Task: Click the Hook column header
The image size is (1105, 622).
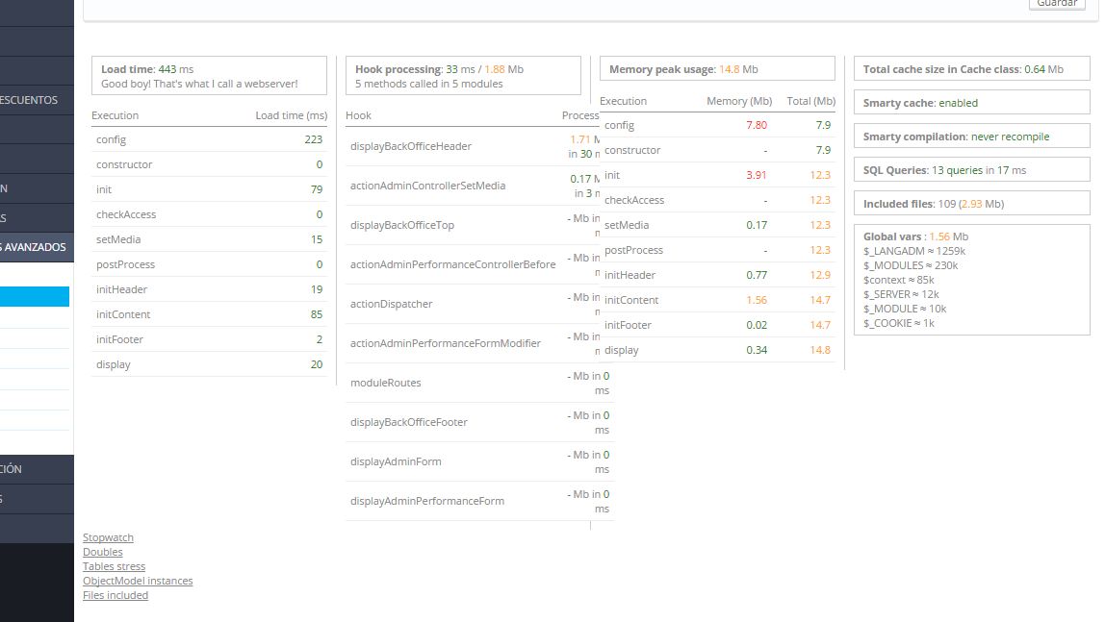Action: pyautogui.click(x=358, y=115)
